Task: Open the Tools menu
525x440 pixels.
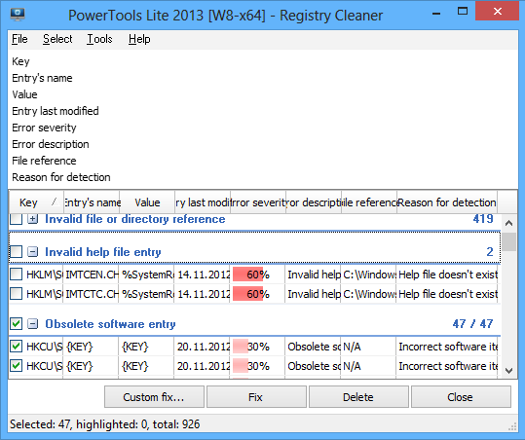Action: coord(99,39)
